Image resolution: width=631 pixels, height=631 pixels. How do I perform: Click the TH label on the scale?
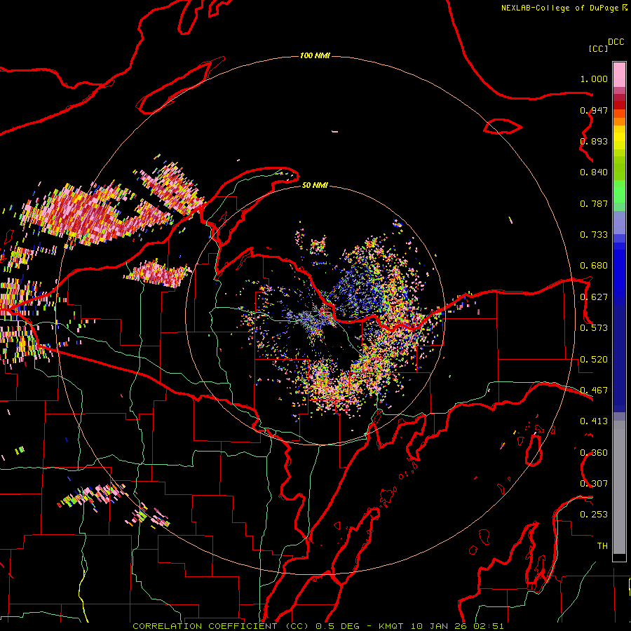602,546
